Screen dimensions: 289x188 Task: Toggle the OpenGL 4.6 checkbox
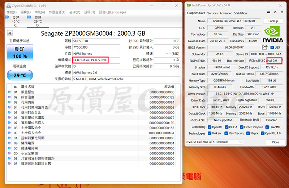coord(263,133)
